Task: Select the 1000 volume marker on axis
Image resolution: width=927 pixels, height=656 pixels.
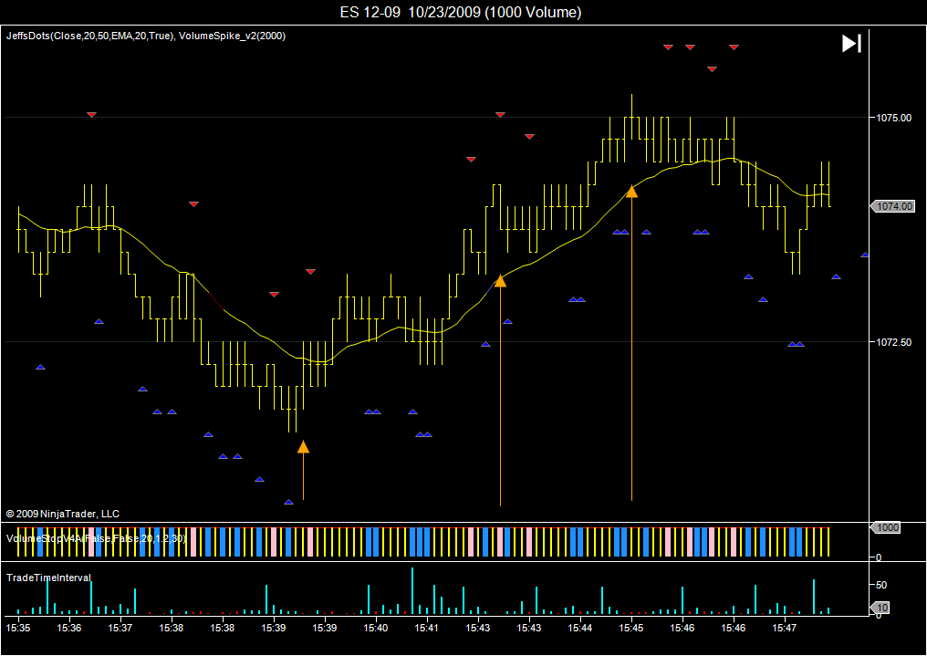Action: (886, 527)
